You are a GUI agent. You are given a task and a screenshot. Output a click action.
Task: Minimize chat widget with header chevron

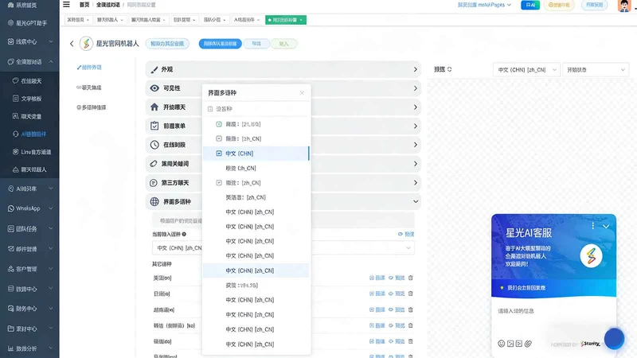[x=606, y=226]
